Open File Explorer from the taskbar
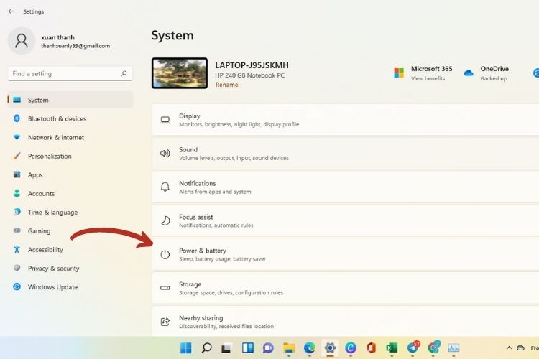Screen dimensions: 539x359 (289, 348)
